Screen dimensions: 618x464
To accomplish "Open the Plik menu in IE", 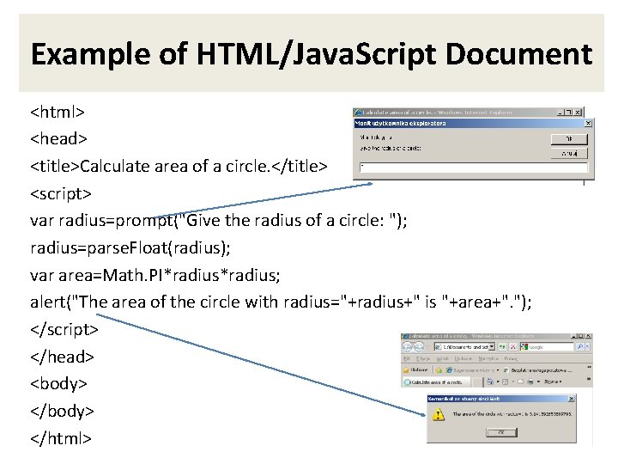I will [407, 358].
